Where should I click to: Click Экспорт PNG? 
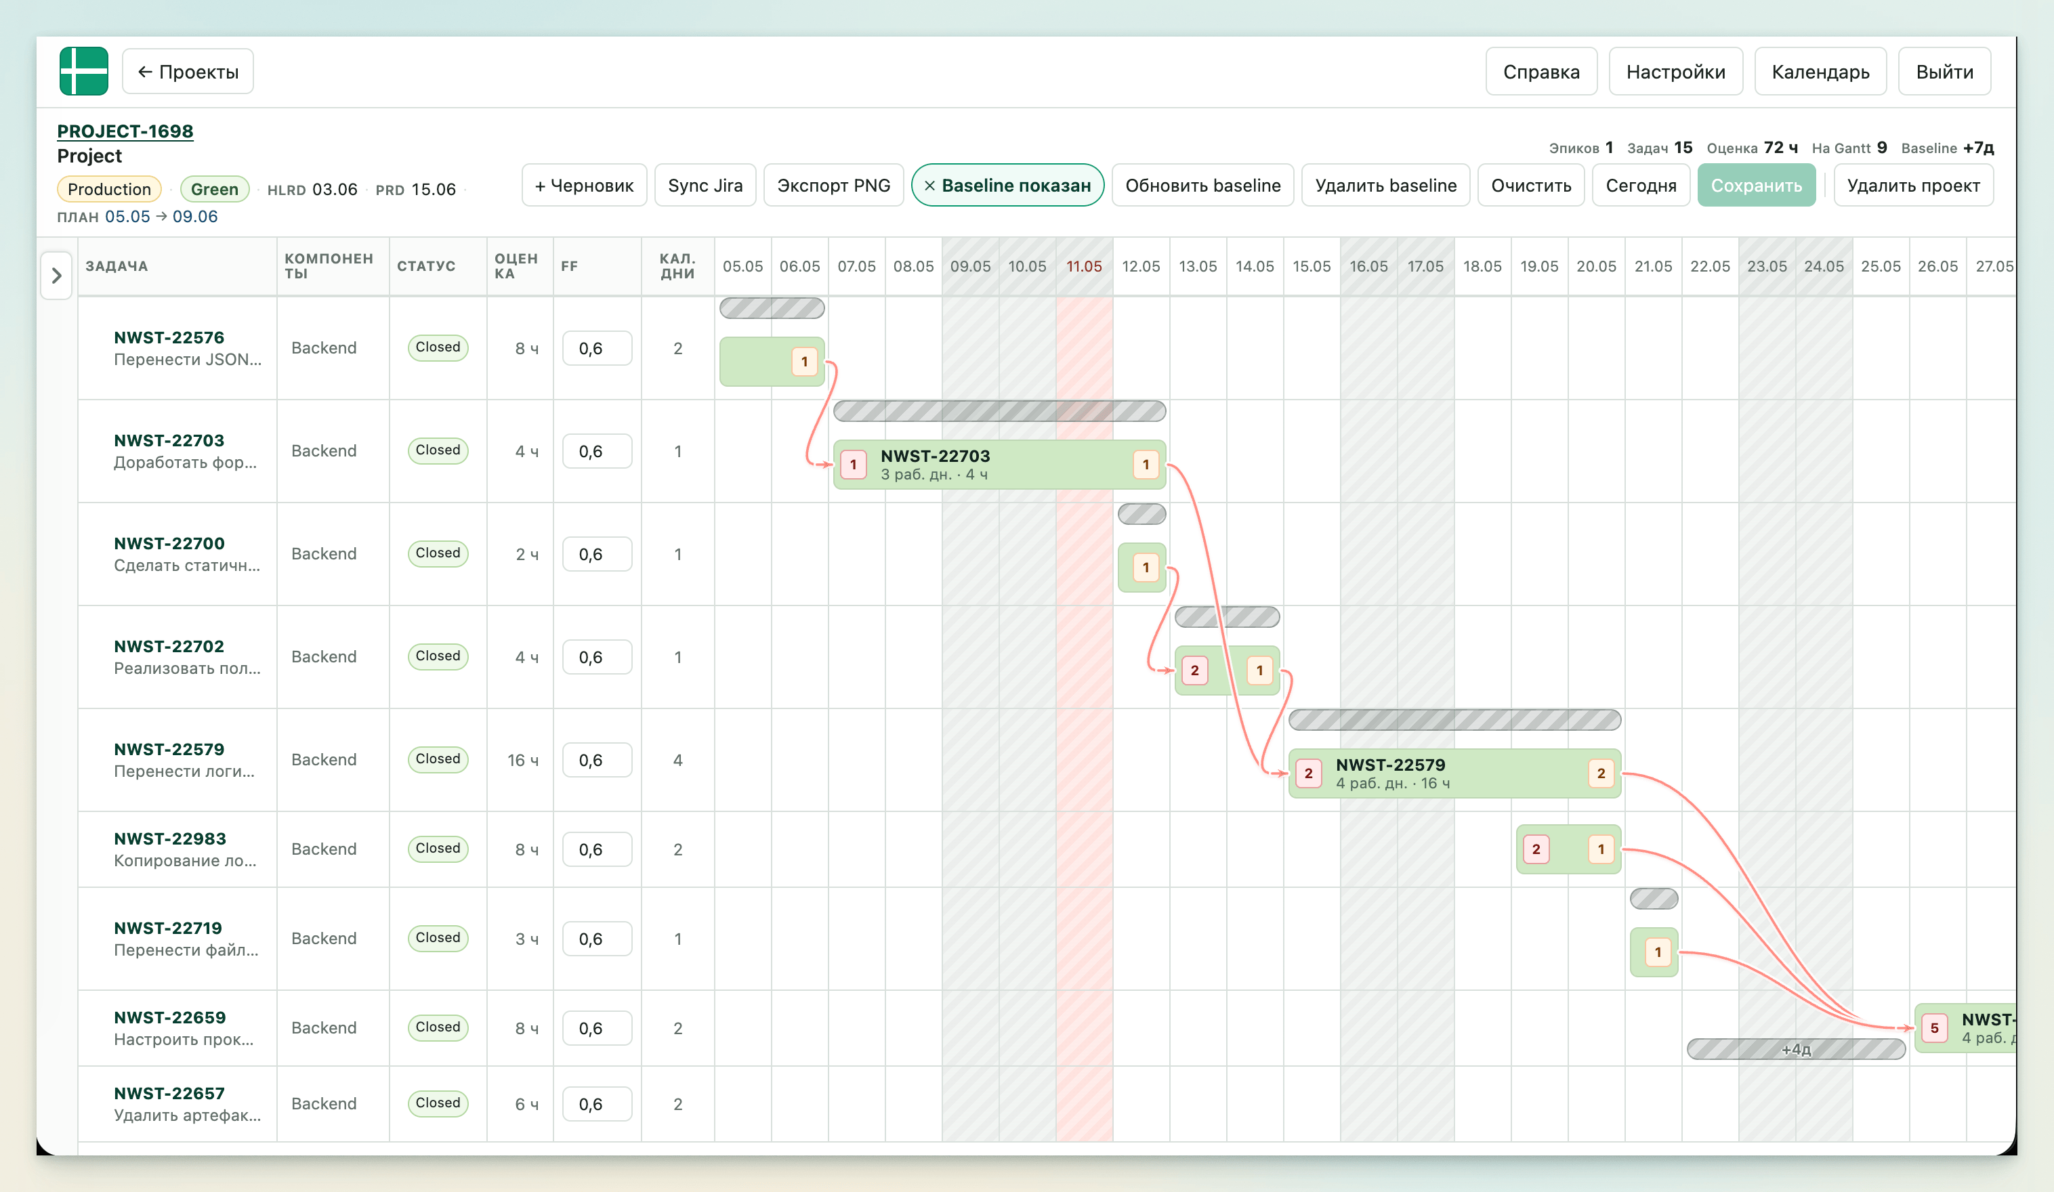(x=833, y=185)
